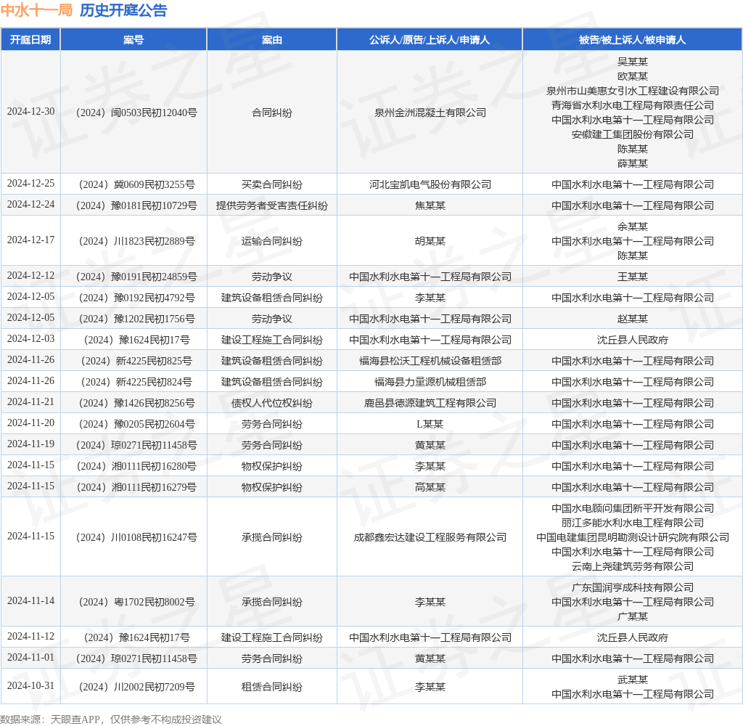Viewport: 743px width, 726px height.
Task: Click defendant 云南上尧建筑劳务有限公司
Action: pyautogui.click(x=633, y=567)
